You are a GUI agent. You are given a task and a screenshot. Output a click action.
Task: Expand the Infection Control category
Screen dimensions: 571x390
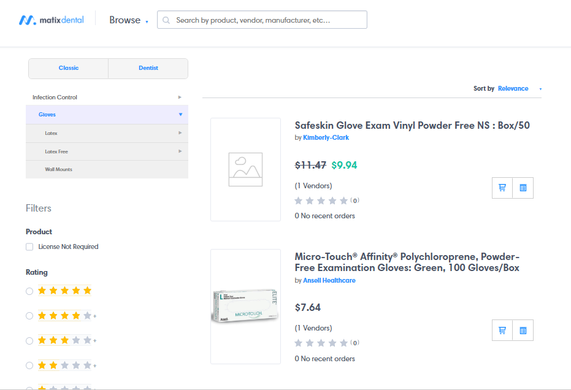[107, 97]
